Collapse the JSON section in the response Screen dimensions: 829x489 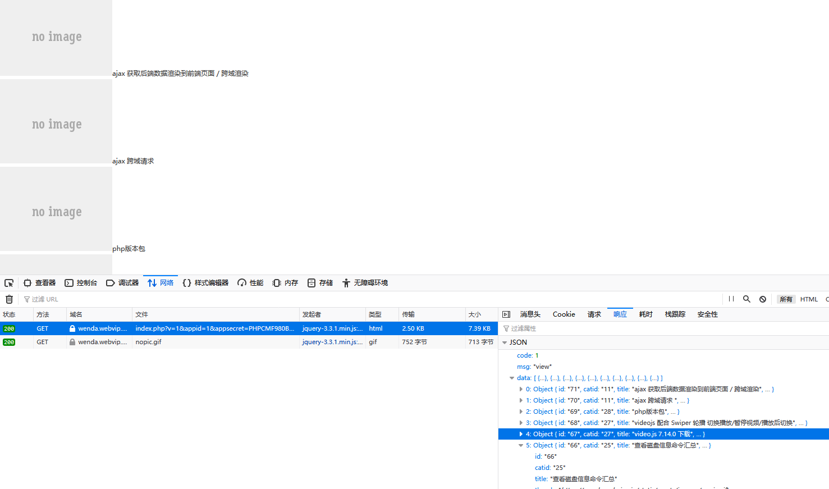coord(505,342)
